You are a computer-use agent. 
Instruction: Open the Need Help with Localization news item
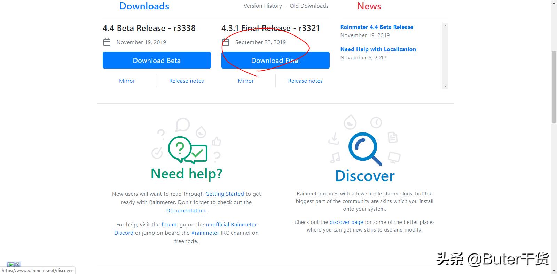378,49
